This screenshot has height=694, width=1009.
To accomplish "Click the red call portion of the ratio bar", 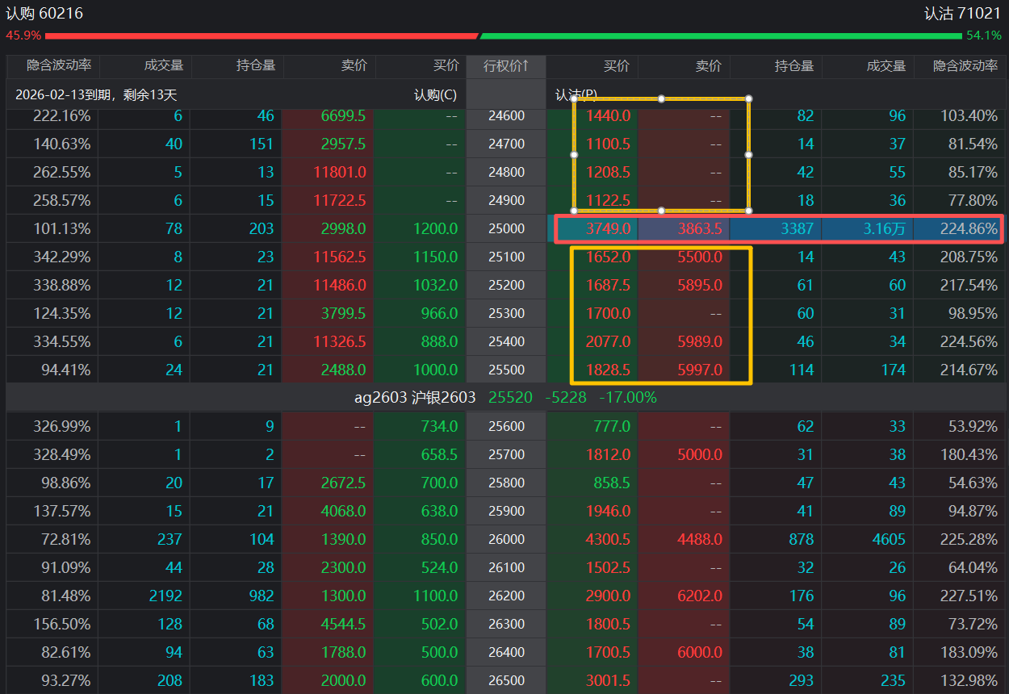I will pos(261,36).
